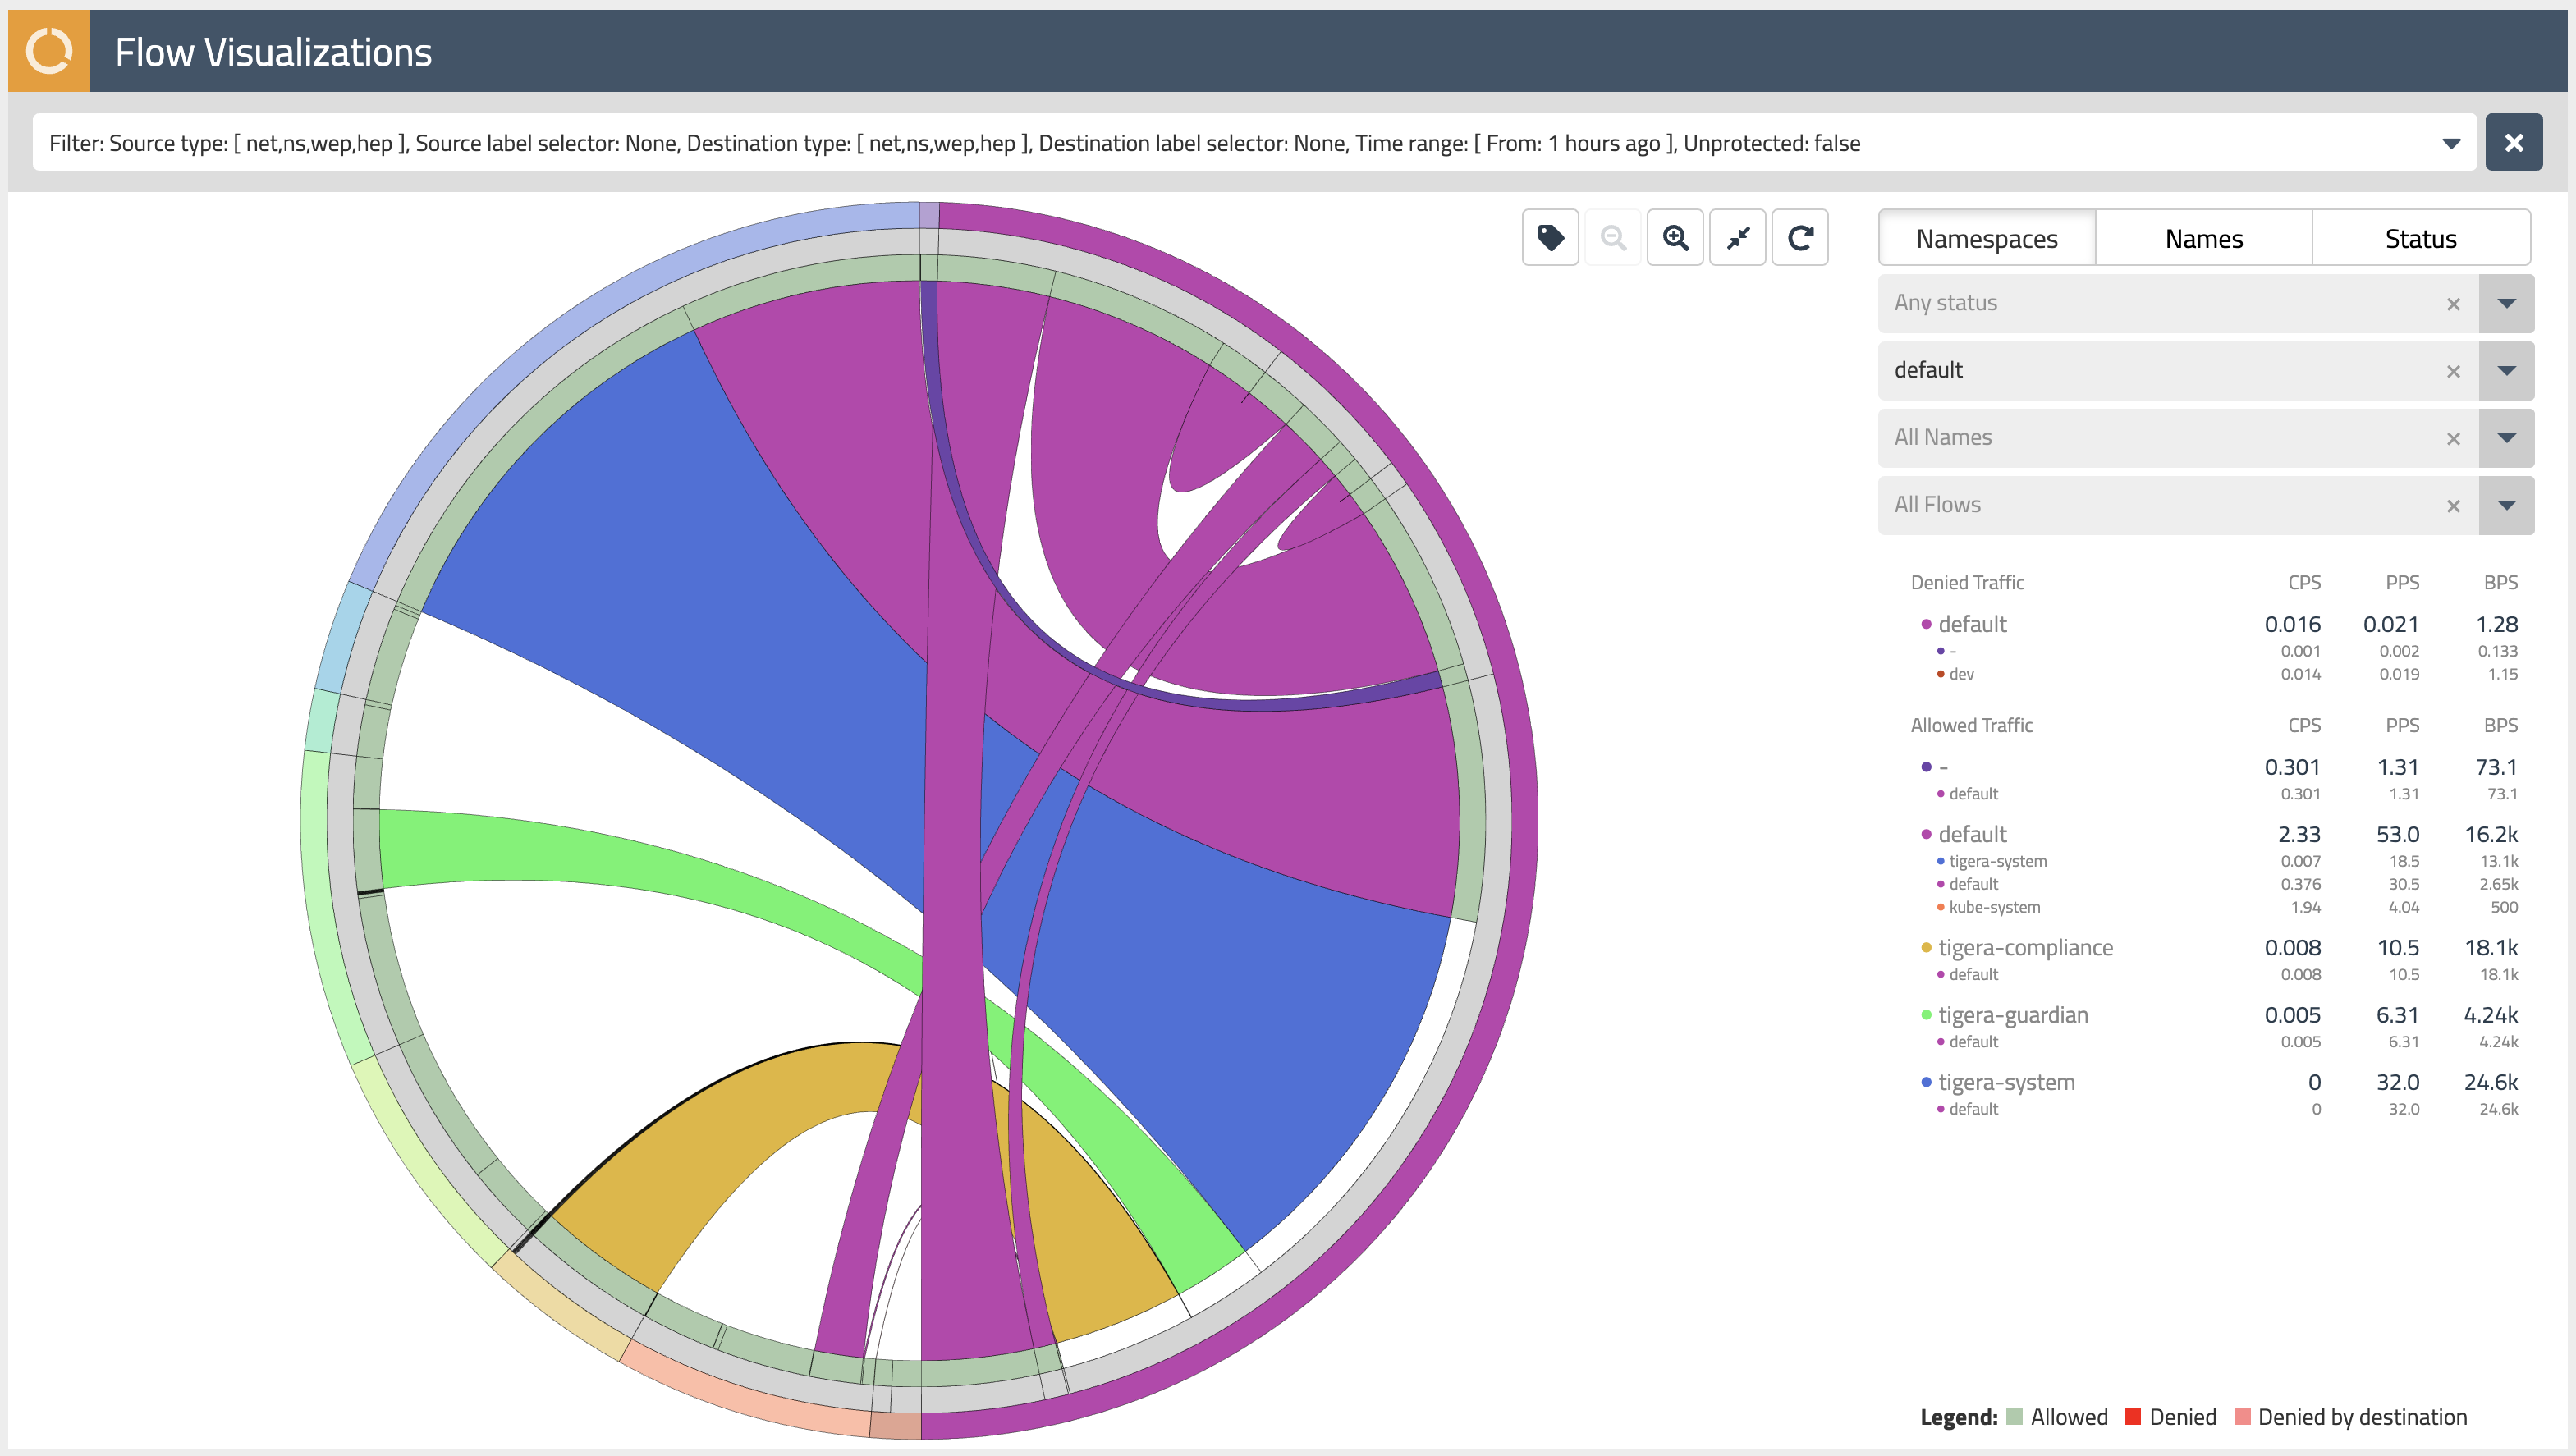Click the disabled zoom out magnifier icon
The image size is (2576, 1456).
(x=1612, y=238)
